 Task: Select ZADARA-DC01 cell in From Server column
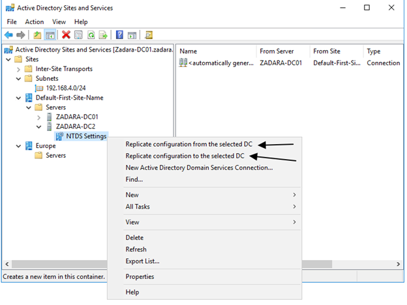click(281, 63)
